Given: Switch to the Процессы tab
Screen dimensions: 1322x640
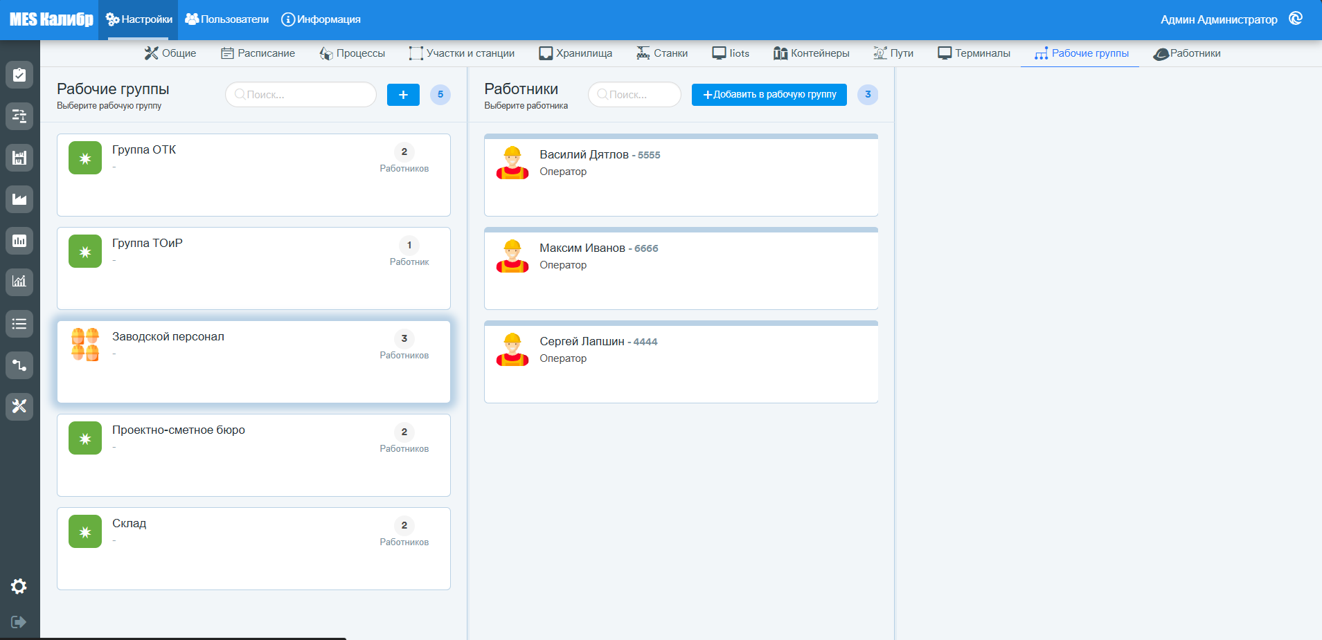Looking at the screenshot, I should click(352, 53).
